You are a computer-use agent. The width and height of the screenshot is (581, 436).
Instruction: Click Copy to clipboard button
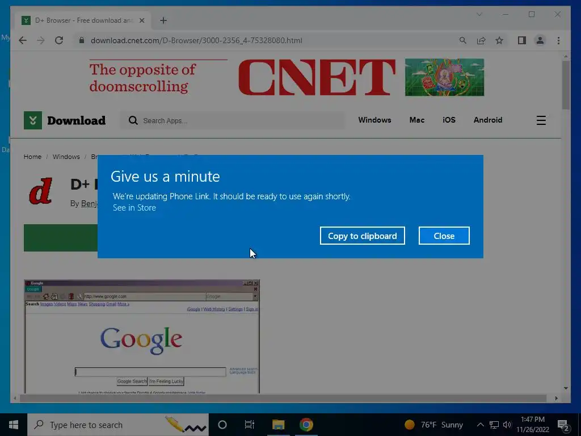(x=363, y=236)
